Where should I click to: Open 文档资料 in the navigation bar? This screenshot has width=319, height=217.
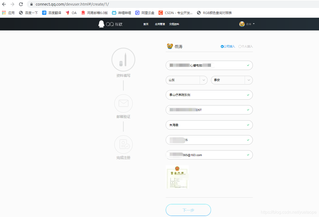coord(174,24)
